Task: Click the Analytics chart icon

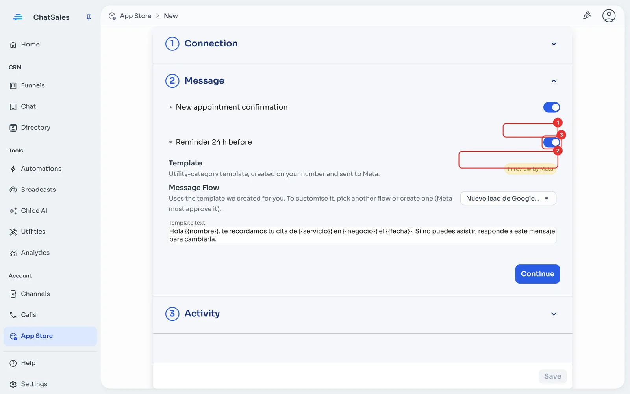Action: (13, 253)
